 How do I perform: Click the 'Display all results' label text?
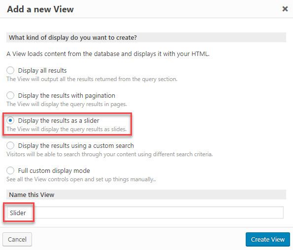click(x=42, y=70)
